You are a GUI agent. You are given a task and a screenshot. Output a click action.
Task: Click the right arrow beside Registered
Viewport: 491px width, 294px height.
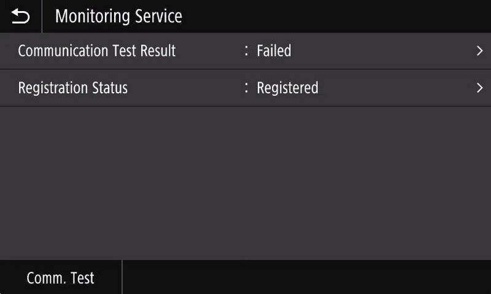pos(480,88)
